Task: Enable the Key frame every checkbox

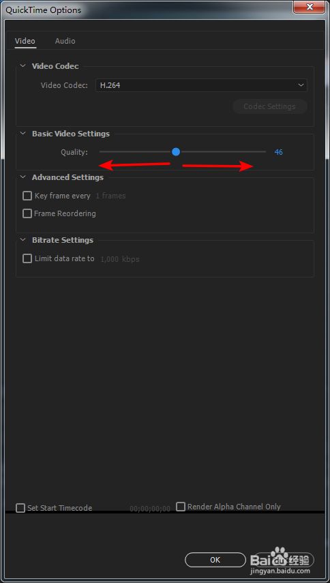Action: (x=27, y=196)
